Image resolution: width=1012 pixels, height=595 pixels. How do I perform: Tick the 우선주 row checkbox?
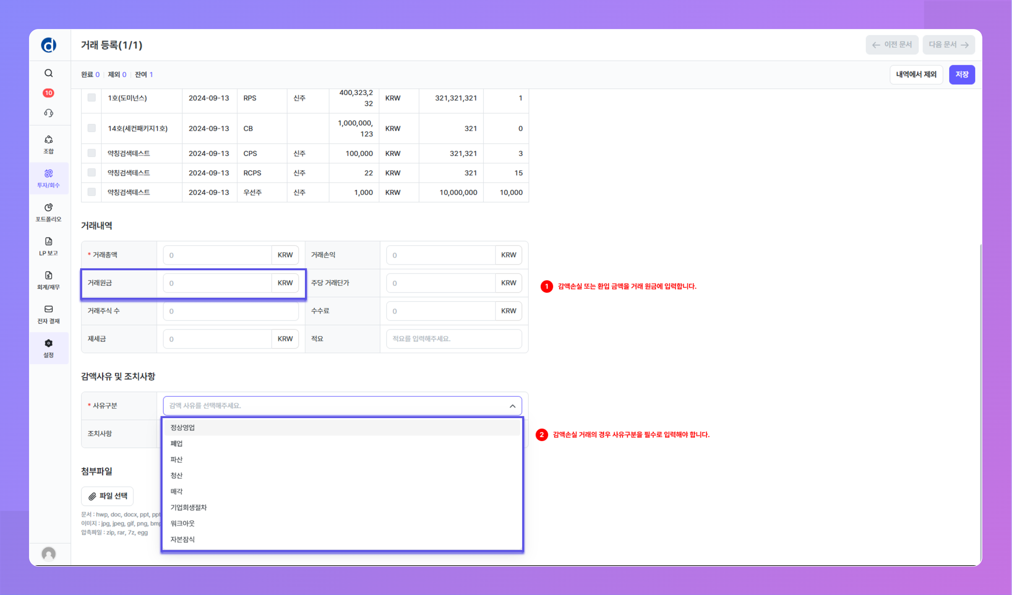click(92, 192)
